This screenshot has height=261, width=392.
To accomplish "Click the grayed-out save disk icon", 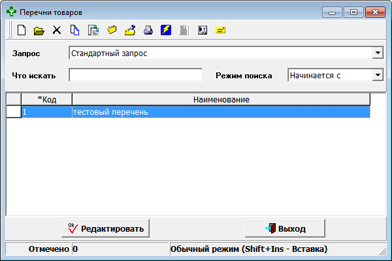I will 184,30.
